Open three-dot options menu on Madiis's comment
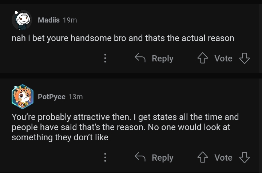Image resolution: width=262 pixels, height=173 pixels. (105, 58)
